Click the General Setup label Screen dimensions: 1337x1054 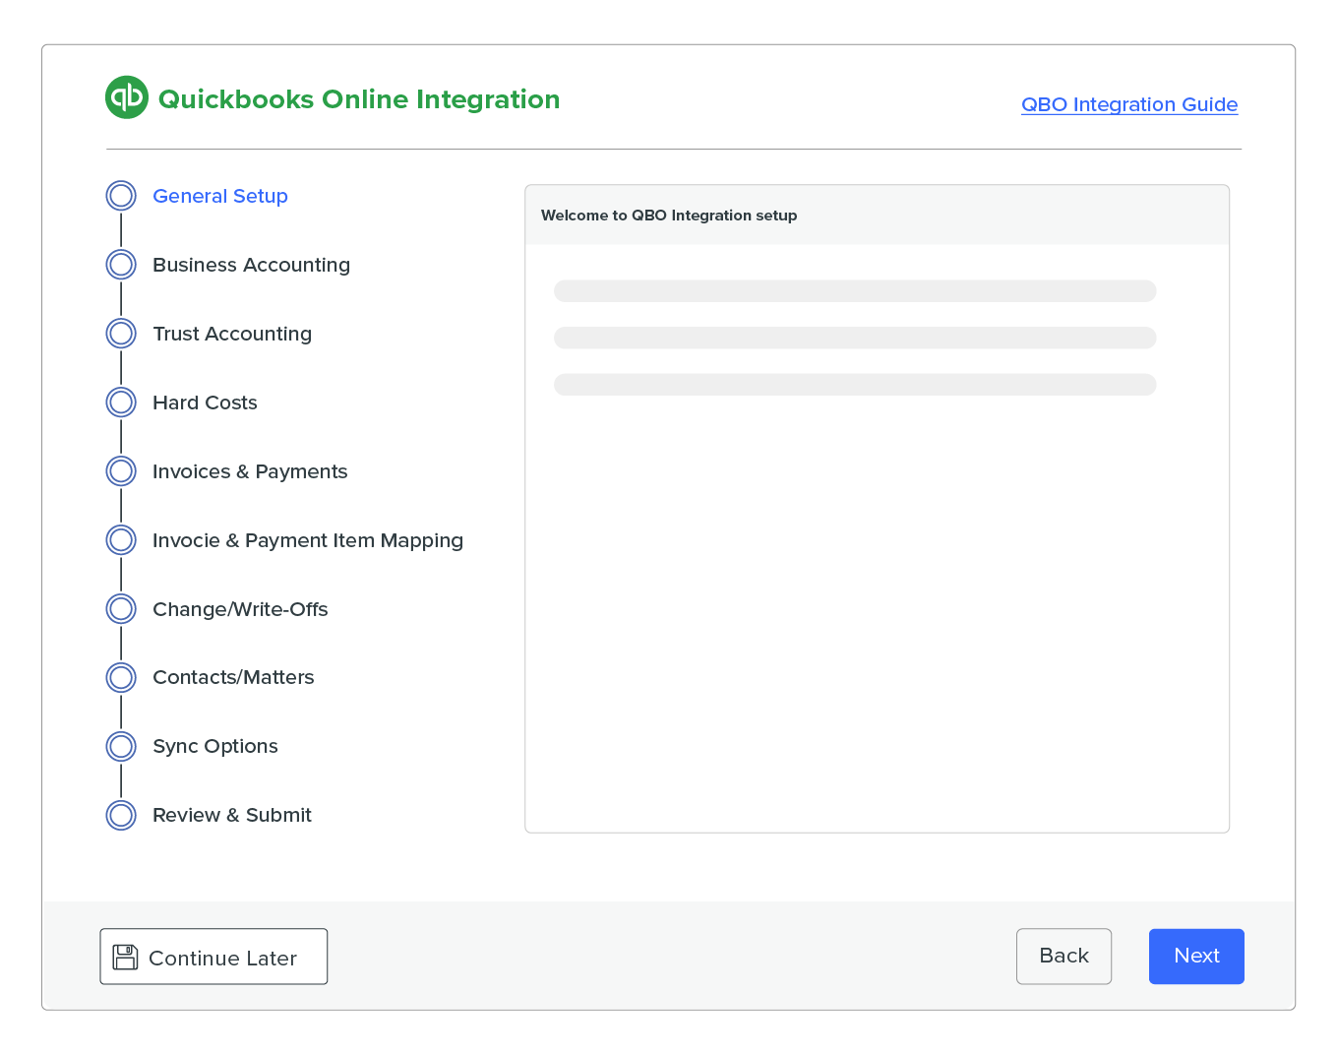[219, 196]
